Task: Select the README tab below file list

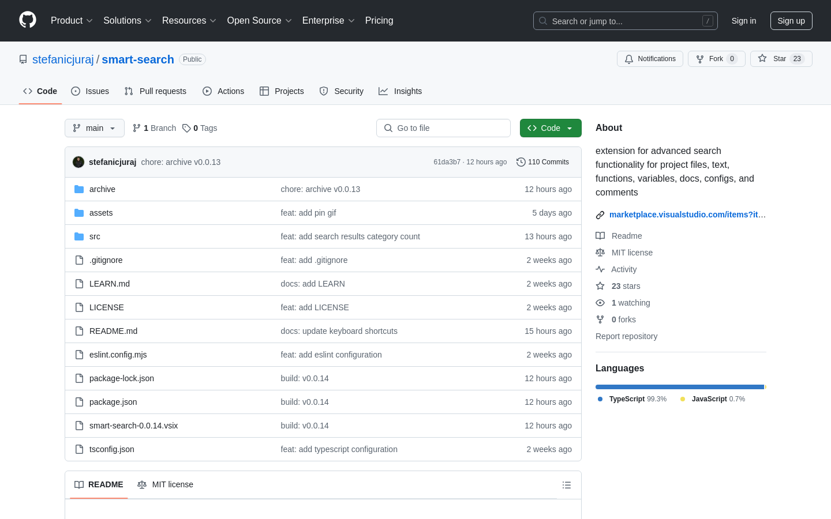Action: [x=99, y=484]
